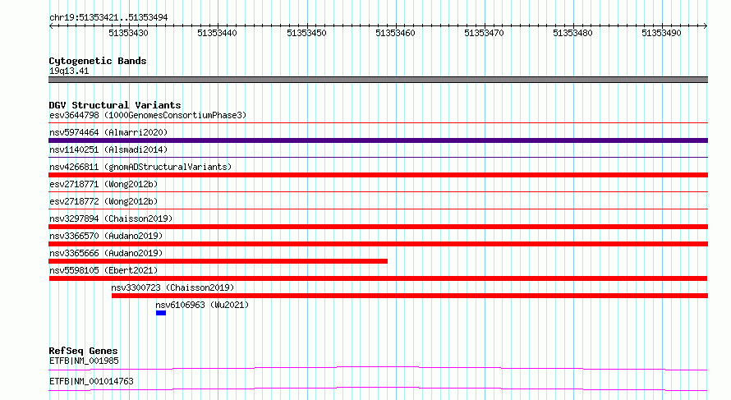The image size is (731, 400).
Task: Click the DGV Structural Variants track heading
Action: coord(115,105)
